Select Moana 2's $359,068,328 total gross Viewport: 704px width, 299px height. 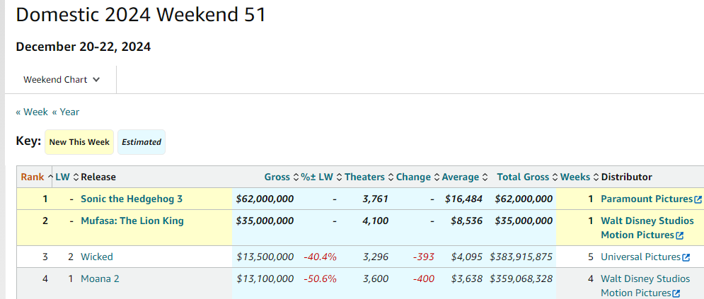tap(521, 279)
